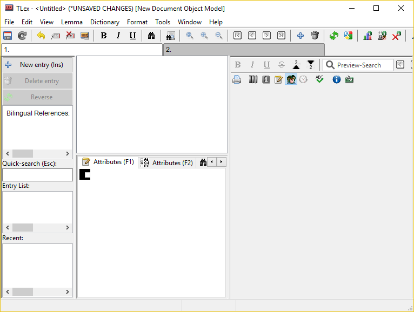
Task: Toggle preview panel Bold button
Action: point(238,65)
